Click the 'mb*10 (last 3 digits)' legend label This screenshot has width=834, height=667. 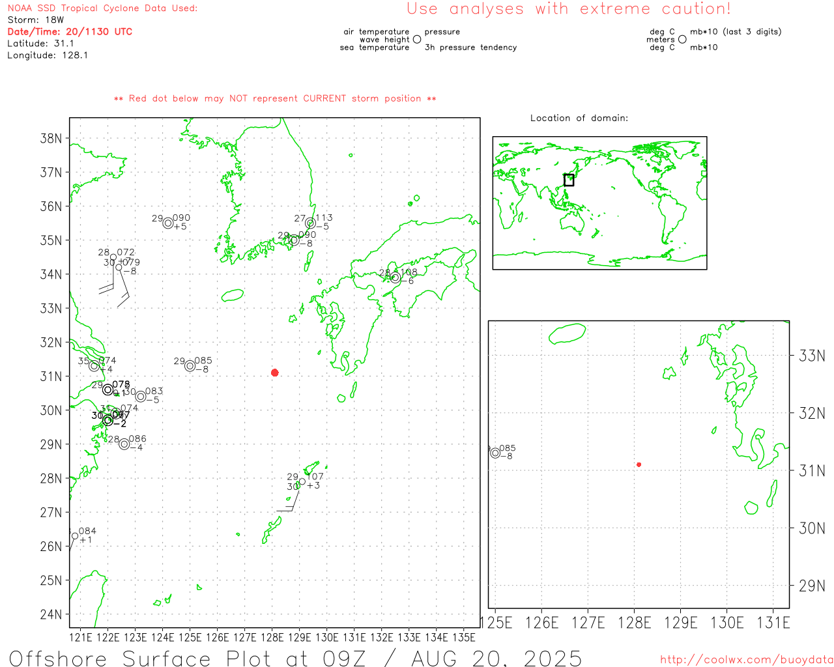click(736, 32)
